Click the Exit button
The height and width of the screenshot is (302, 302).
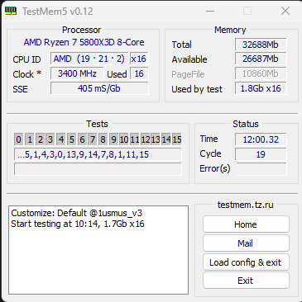pyautogui.click(x=246, y=281)
